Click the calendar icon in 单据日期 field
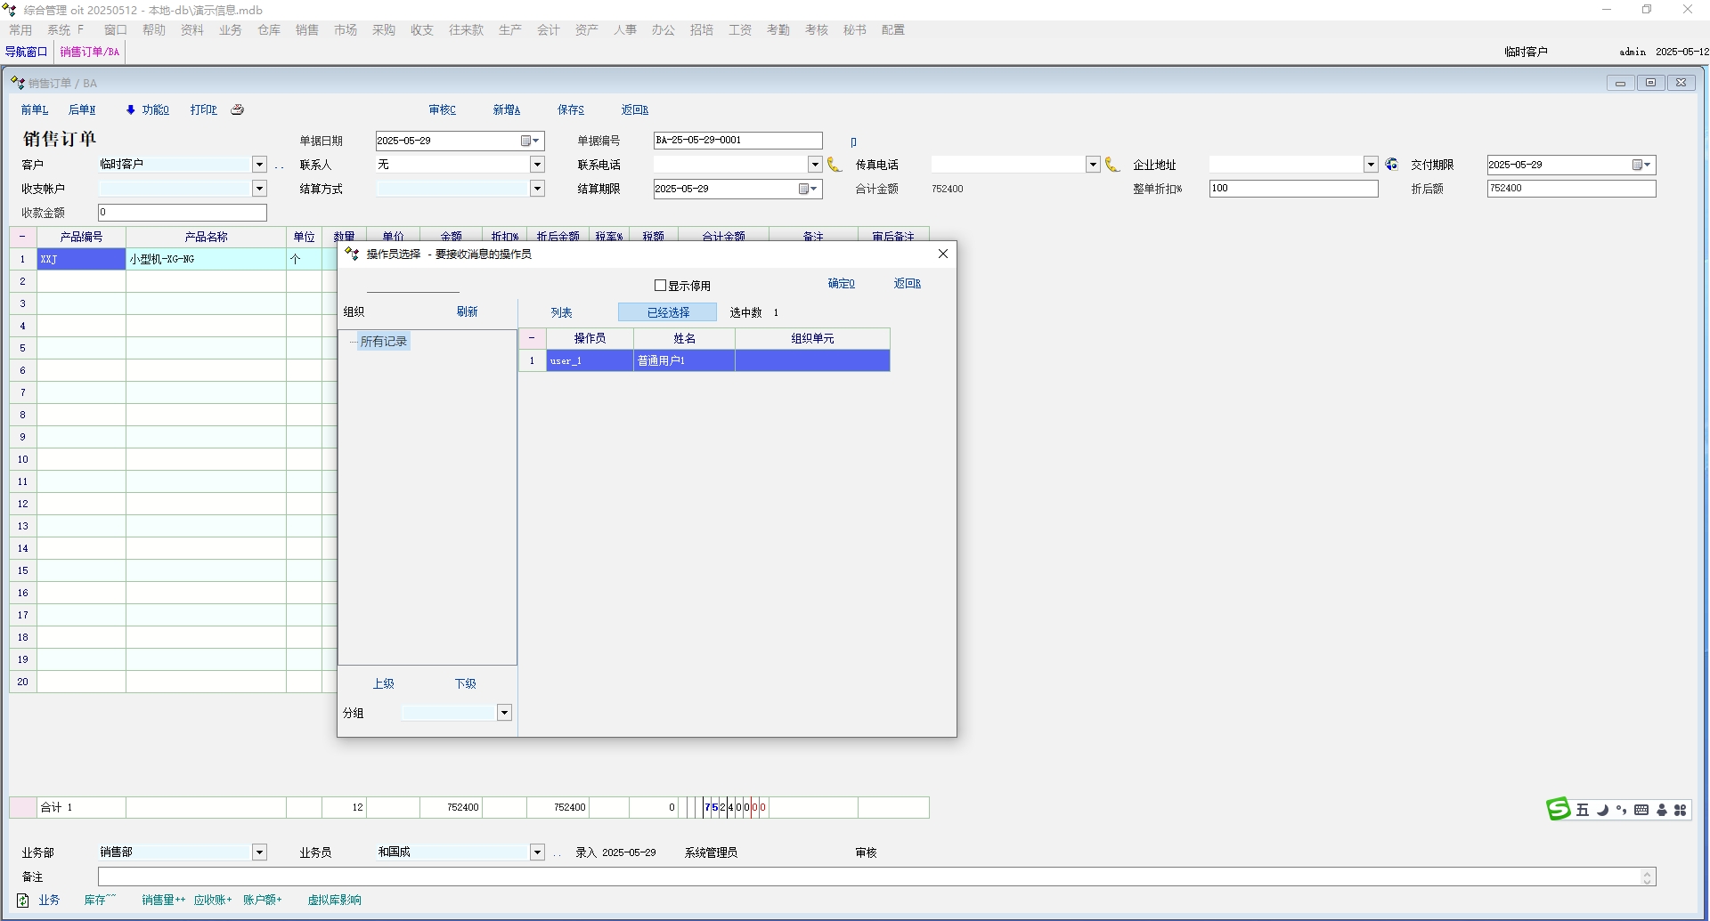This screenshot has width=1710, height=921. (526, 141)
